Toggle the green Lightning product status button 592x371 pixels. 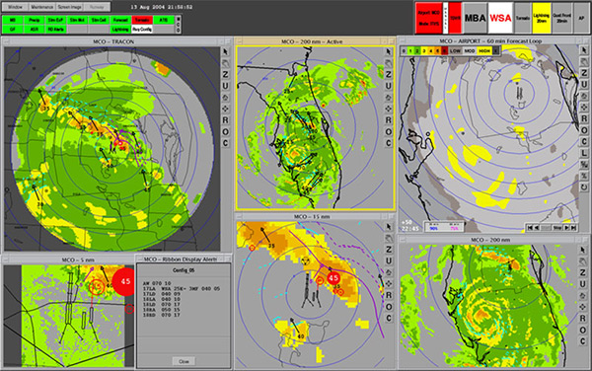[120, 29]
